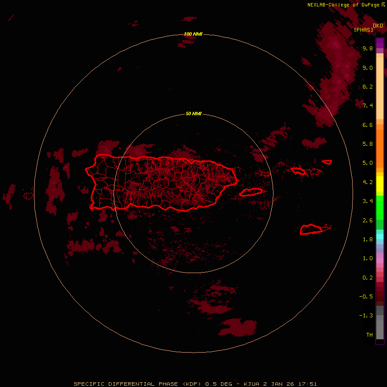This screenshot has width=387, height=387.
Task: Click the -0.5 legend value
Action: (366, 297)
